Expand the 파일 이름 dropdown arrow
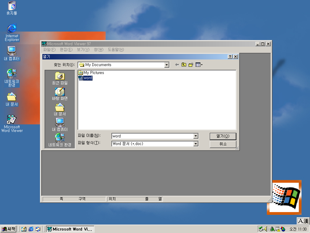Image resolution: width=310 pixels, height=233 pixels. coord(196,136)
